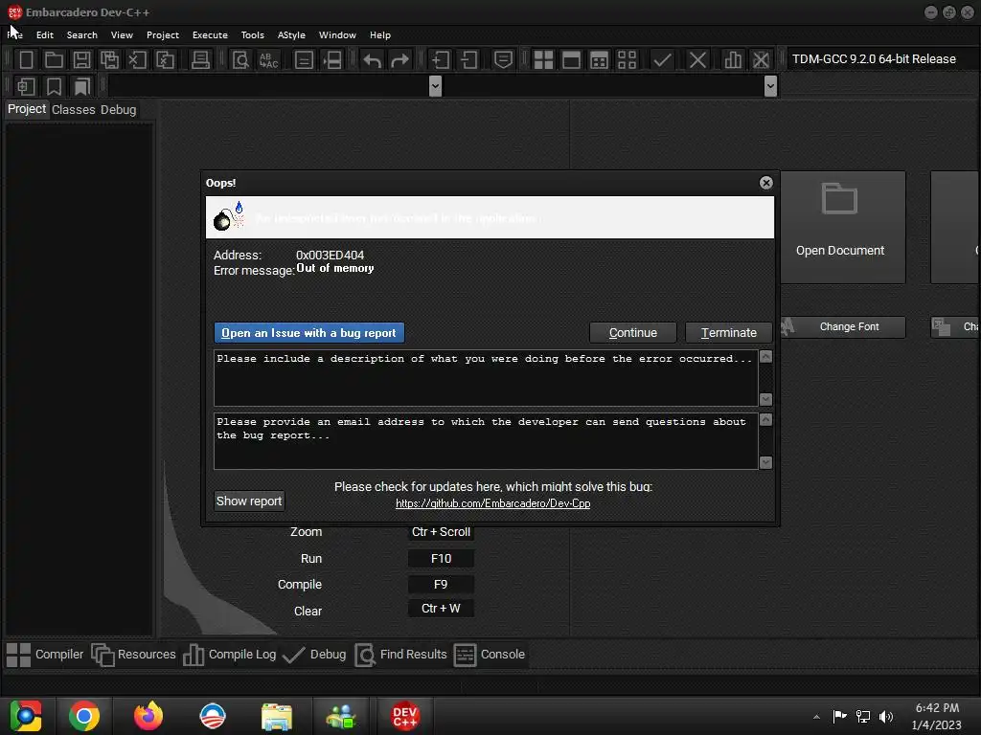Image resolution: width=981 pixels, height=735 pixels.
Task: Switch to the Debug side panel tab
Action: pos(118,109)
